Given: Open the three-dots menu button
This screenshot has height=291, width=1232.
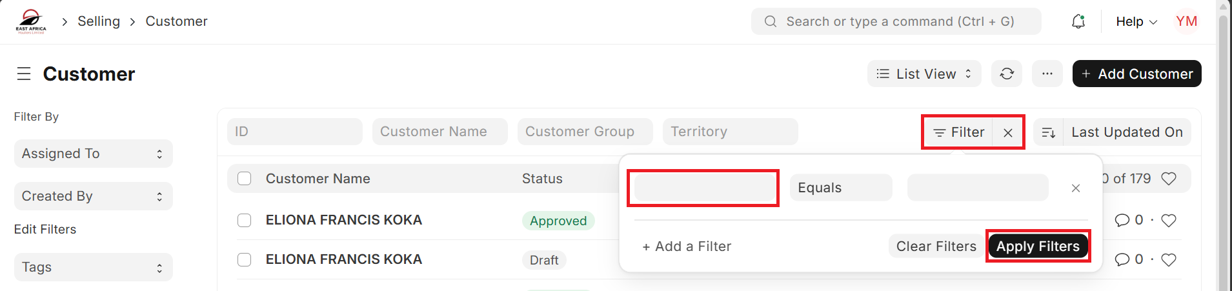Looking at the screenshot, I should 1047,74.
